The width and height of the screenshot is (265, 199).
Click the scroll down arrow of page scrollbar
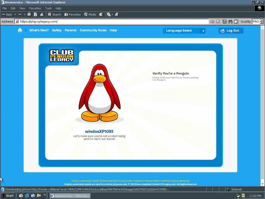(262, 184)
